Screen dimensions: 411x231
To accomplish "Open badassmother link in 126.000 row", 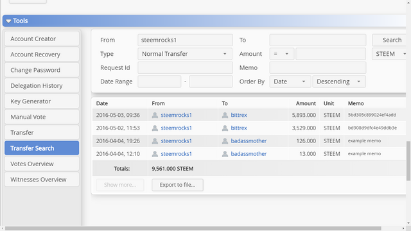I will point(249,141).
